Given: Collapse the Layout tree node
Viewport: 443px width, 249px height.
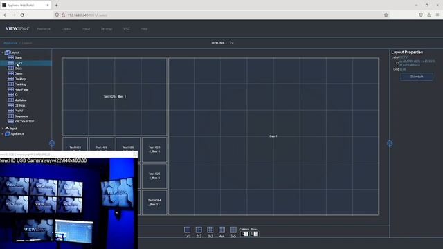Looking at the screenshot, I should (3, 53).
